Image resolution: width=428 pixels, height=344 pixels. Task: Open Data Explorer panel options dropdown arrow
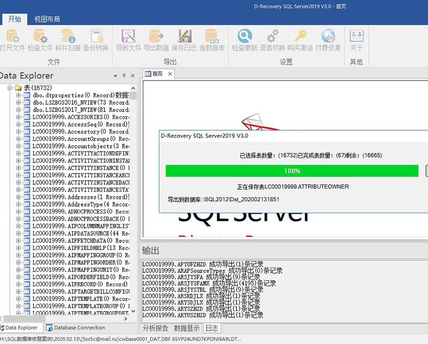click(115, 76)
